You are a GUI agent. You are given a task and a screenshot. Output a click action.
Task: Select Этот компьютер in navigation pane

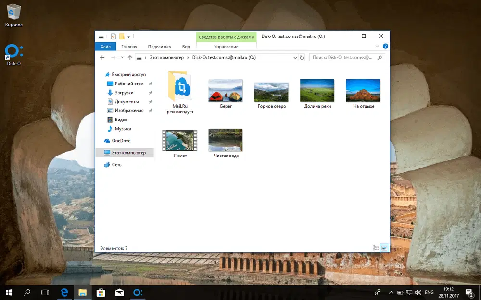[x=125, y=153]
